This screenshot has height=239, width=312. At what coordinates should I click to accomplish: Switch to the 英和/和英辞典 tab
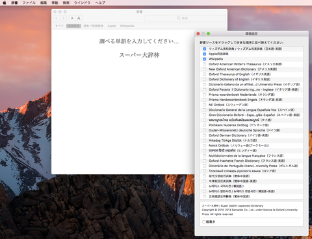point(94,26)
